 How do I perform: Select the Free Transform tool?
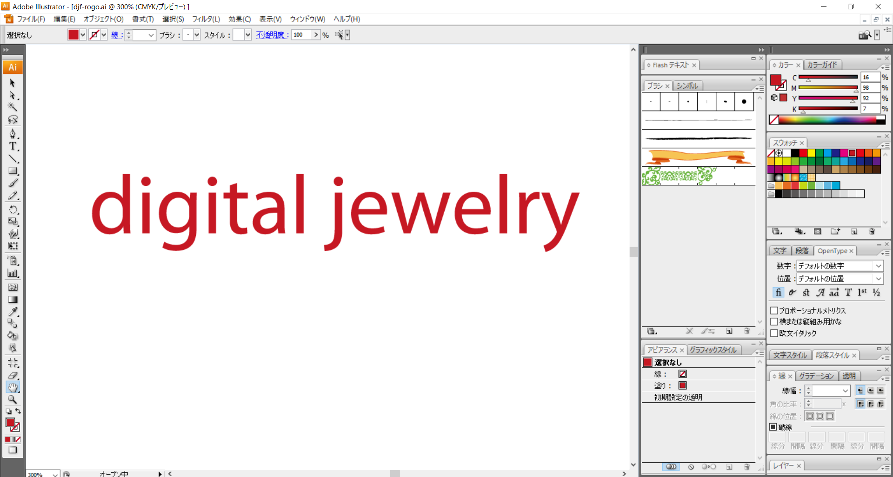click(x=13, y=246)
